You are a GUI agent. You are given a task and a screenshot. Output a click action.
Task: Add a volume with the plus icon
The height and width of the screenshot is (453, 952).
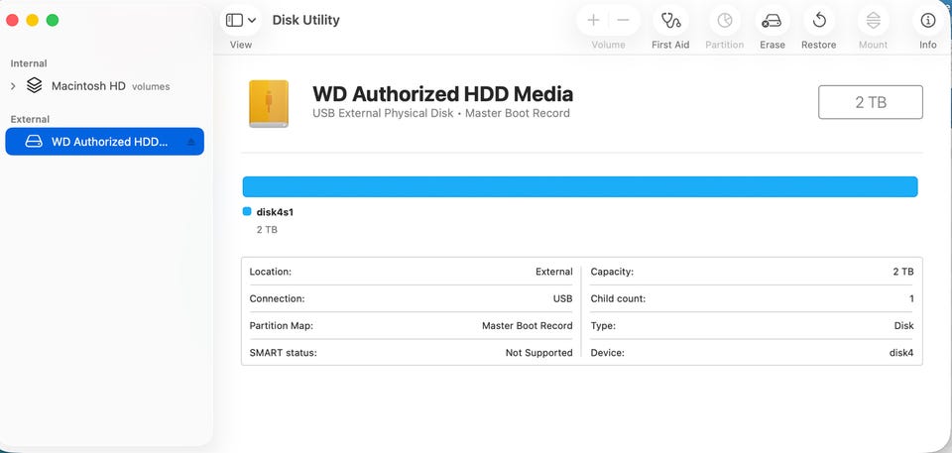593,21
